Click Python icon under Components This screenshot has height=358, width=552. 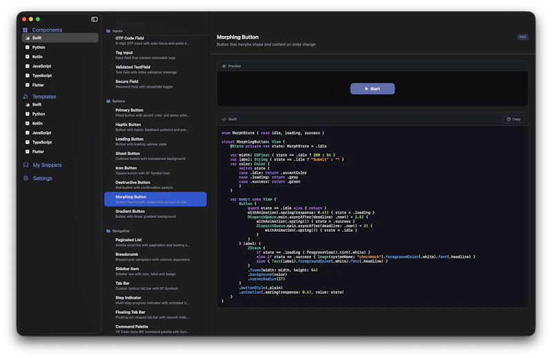click(28, 47)
